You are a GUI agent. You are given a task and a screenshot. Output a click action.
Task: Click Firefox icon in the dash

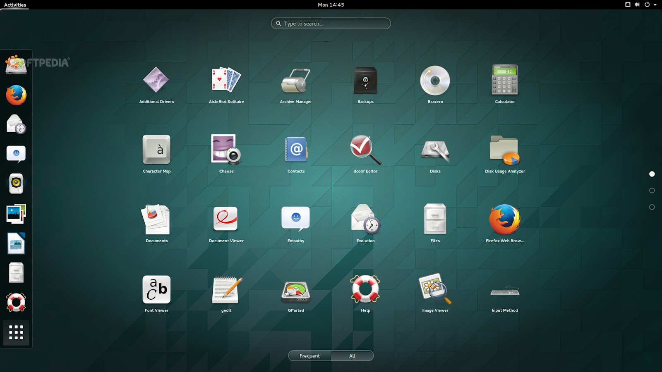16,95
